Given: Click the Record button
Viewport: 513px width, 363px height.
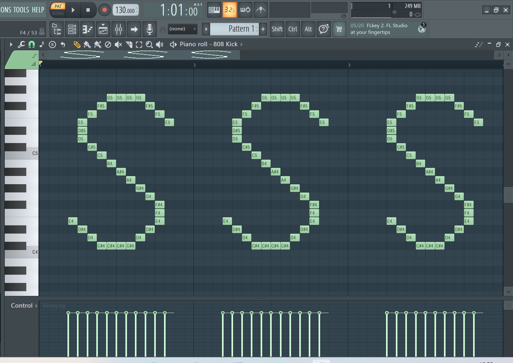Looking at the screenshot, I should coord(104,10).
